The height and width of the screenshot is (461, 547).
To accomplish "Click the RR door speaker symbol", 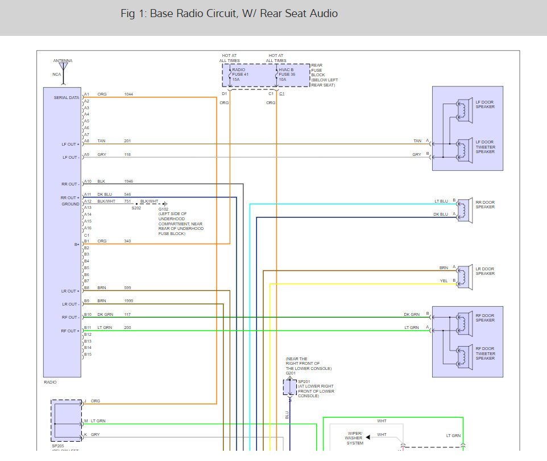I will [x=465, y=211].
